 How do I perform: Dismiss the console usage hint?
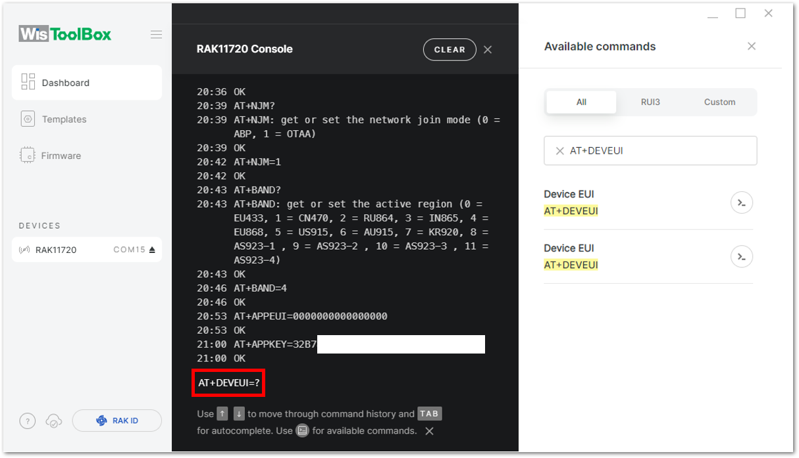pos(429,431)
